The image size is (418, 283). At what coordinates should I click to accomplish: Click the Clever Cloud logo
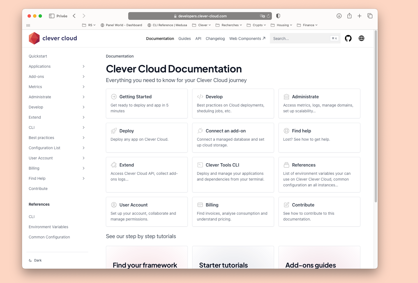53,38
